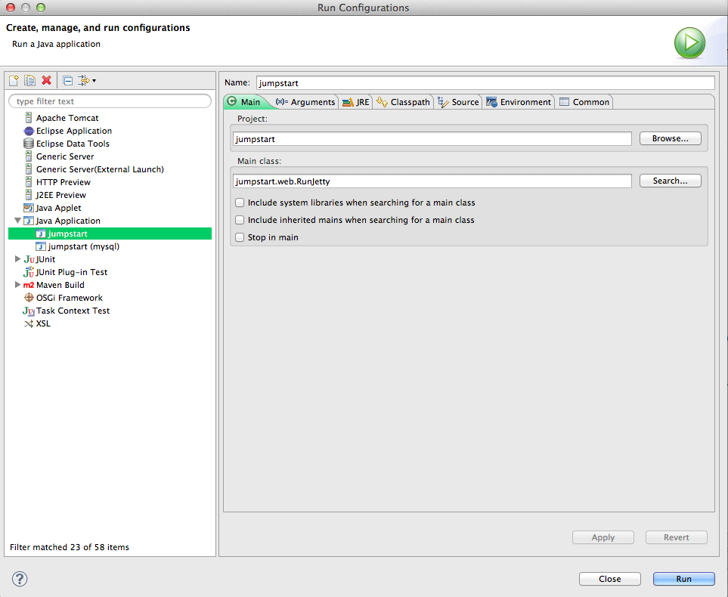728x597 pixels.
Task: Click the Project text field
Action: (432, 139)
